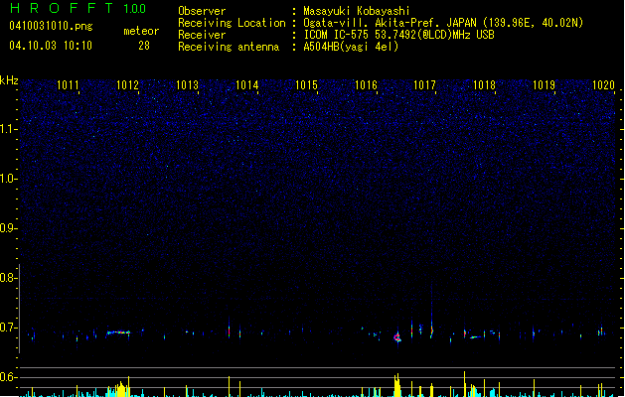
Task: Click the kHz axis unit label
Action: point(9,80)
